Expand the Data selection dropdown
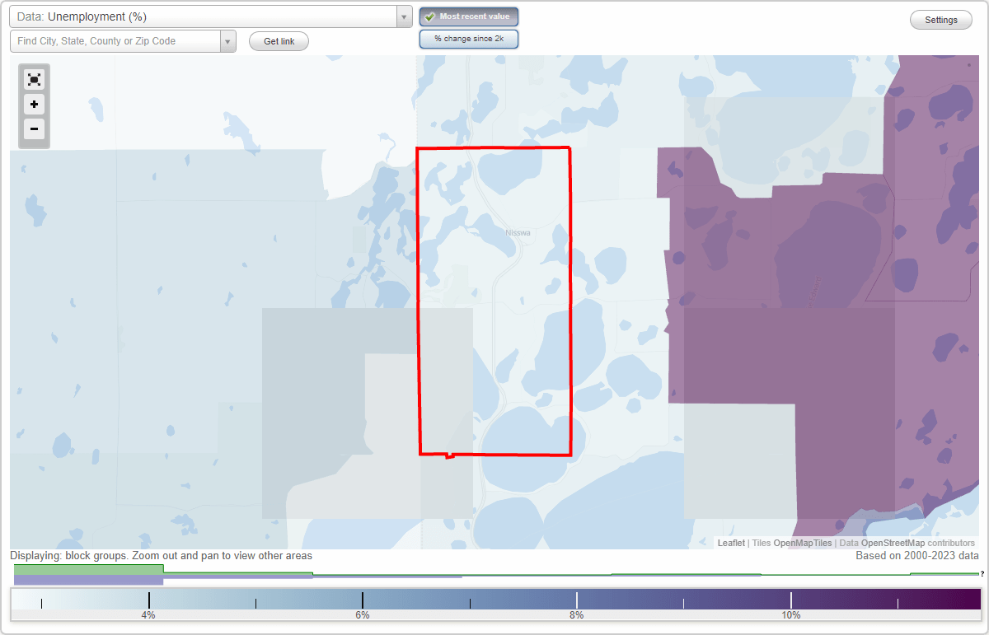The image size is (989, 635). pyautogui.click(x=402, y=16)
